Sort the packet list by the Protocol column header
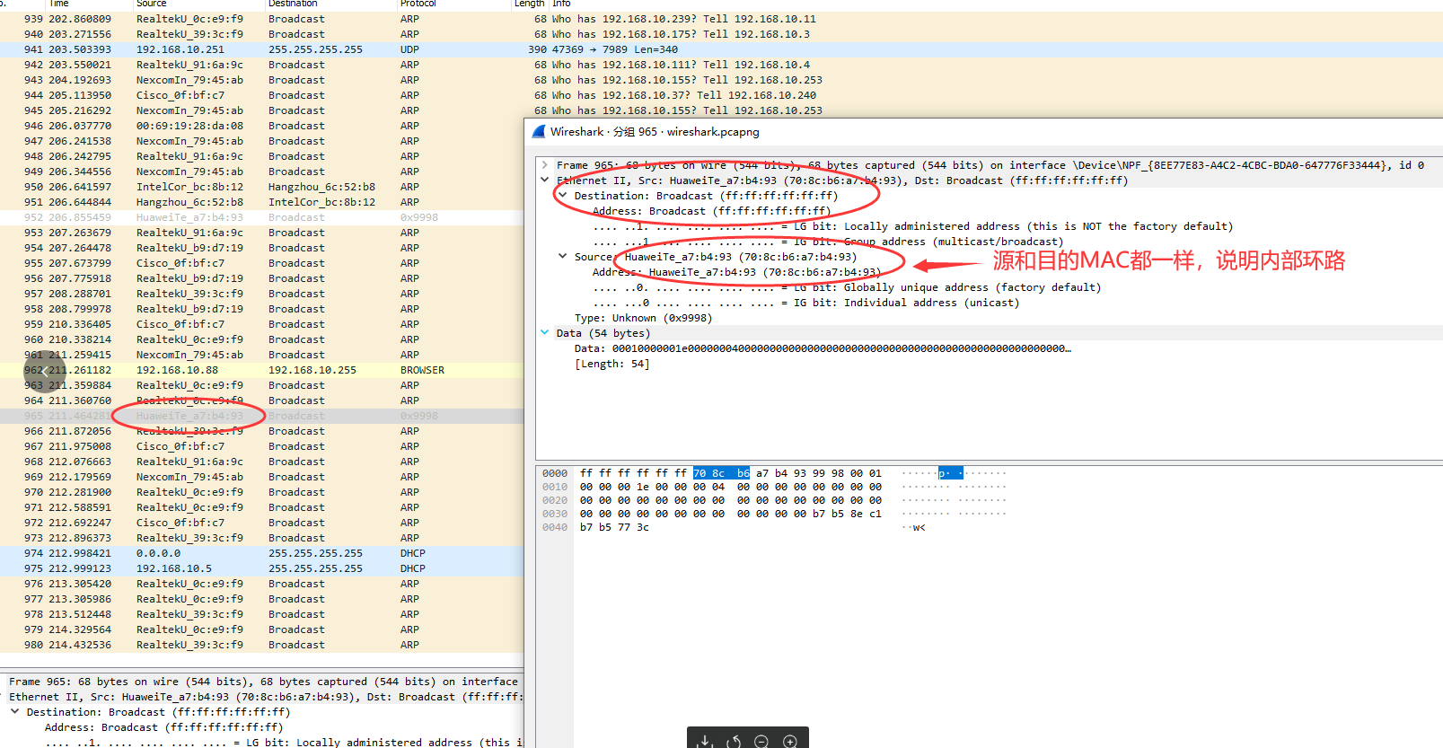 [x=418, y=4]
